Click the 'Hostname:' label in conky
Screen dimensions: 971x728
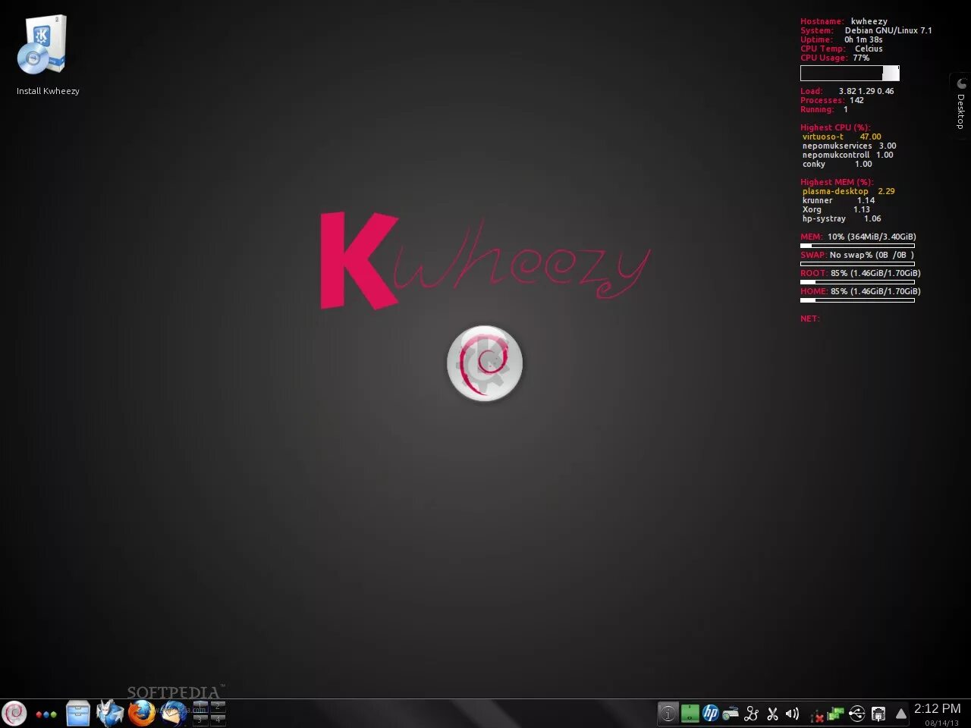tap(822, 21)
